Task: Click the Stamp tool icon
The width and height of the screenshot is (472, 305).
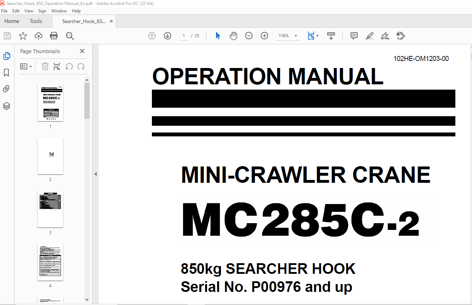Action: point(400,36)
